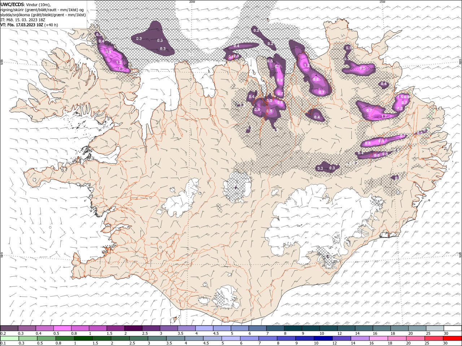Click the 1.4 precipitation value on map
Image resolution: width=462 pixels, height=346 pixels.
tap(400, 97)
